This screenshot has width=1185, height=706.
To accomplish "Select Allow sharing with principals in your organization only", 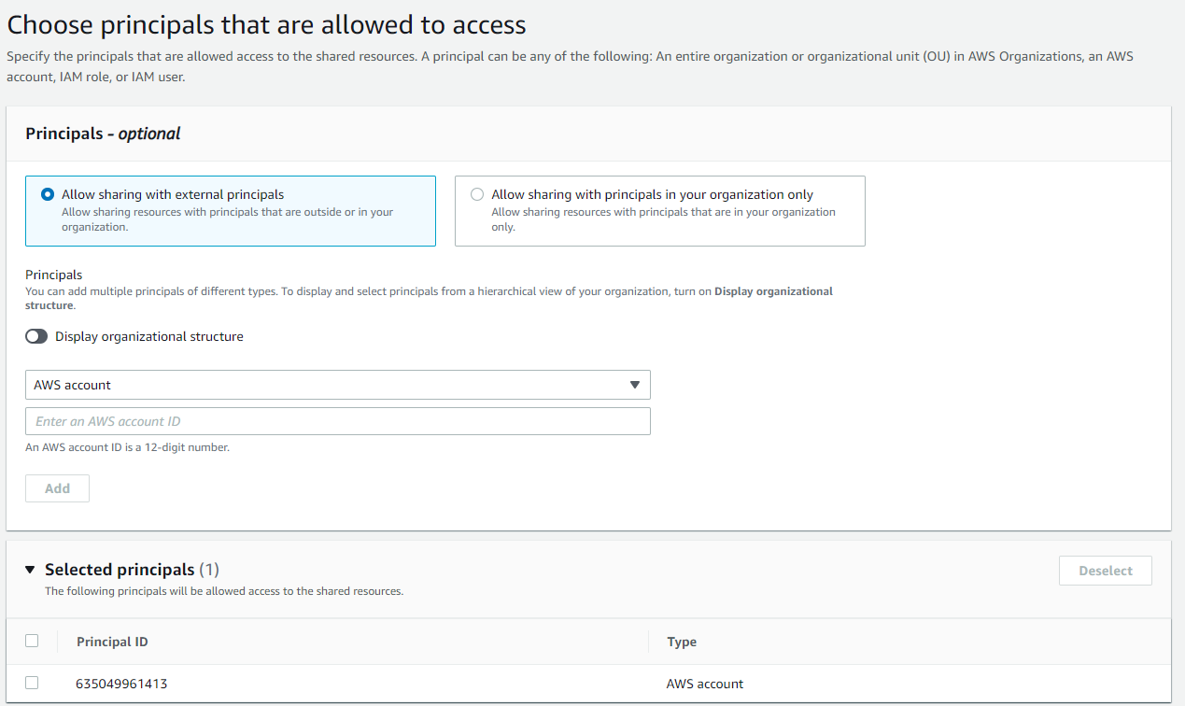I will [477, 193].
